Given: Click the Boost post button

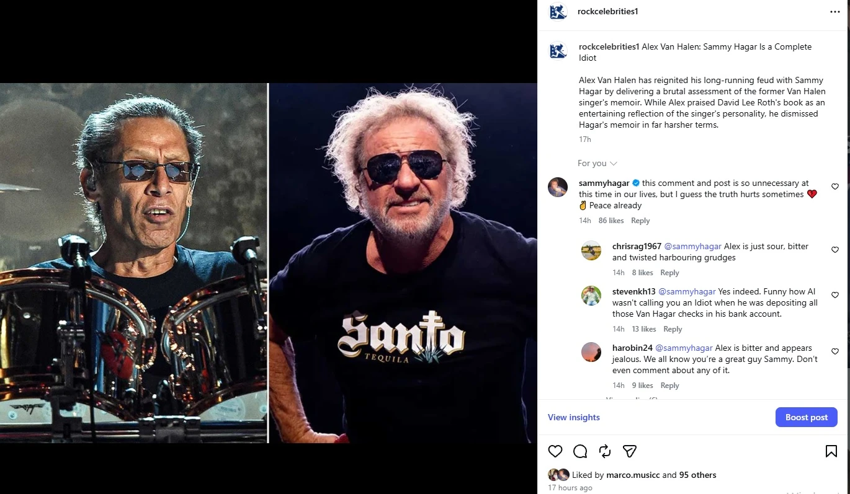Looking at the screenshot, I should [806, 417].
